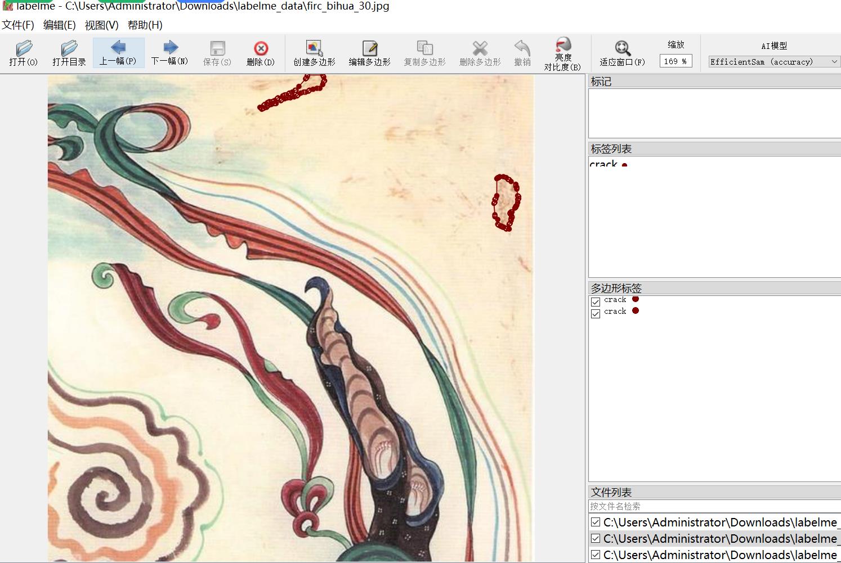Image resolution: width=841 pixels, height=563 pixels.
Task: Click the Open file (打开) icon
Action: pos(23,53)
